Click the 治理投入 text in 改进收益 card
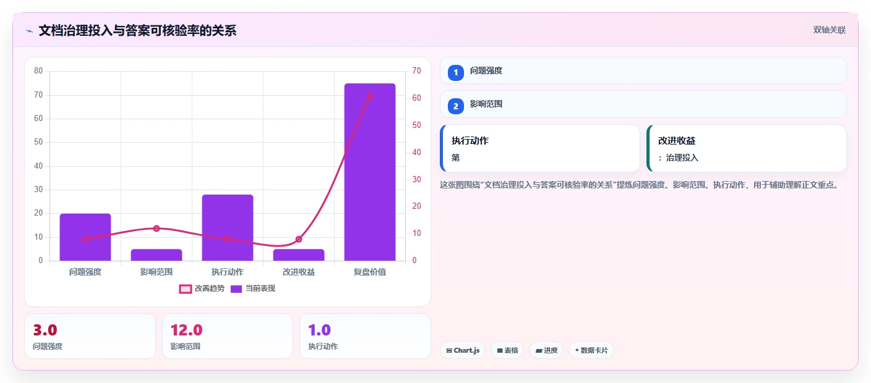871x383 pixels. pos(682,158)
